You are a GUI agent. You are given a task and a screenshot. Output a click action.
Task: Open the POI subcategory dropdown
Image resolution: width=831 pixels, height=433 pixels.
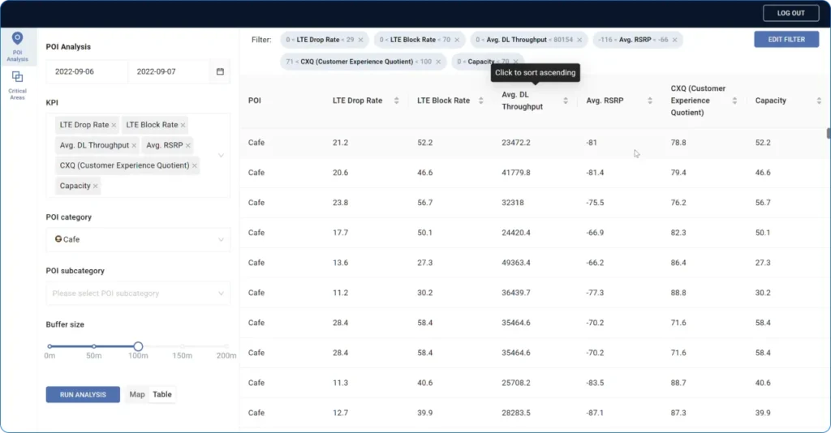pyautogui.click(x=221, y=294)
